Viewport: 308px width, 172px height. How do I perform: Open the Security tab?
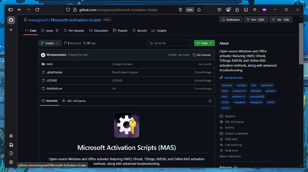[140, 31]
